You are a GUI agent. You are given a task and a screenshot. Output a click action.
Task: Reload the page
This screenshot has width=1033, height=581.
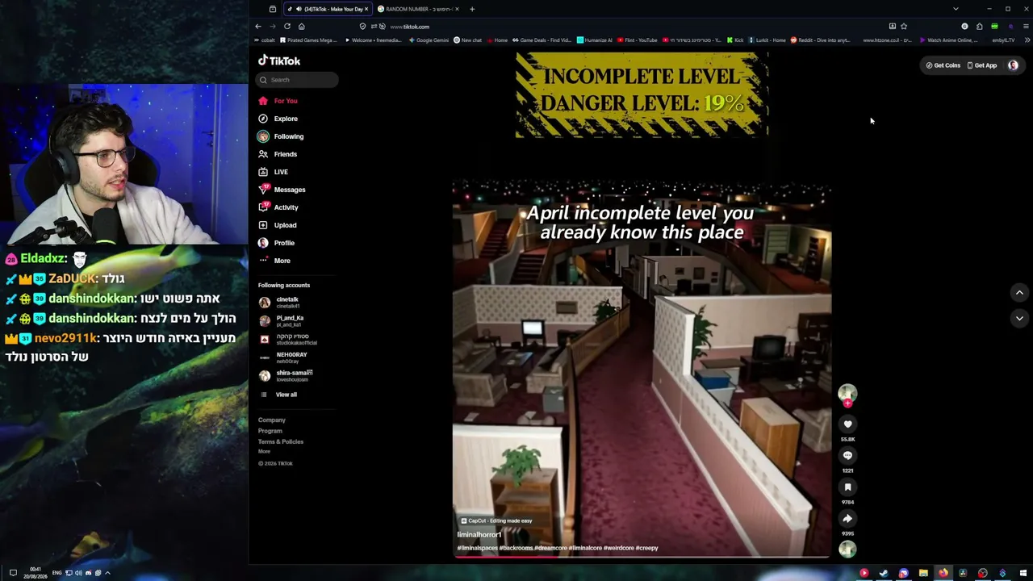(x=286, y=26)
